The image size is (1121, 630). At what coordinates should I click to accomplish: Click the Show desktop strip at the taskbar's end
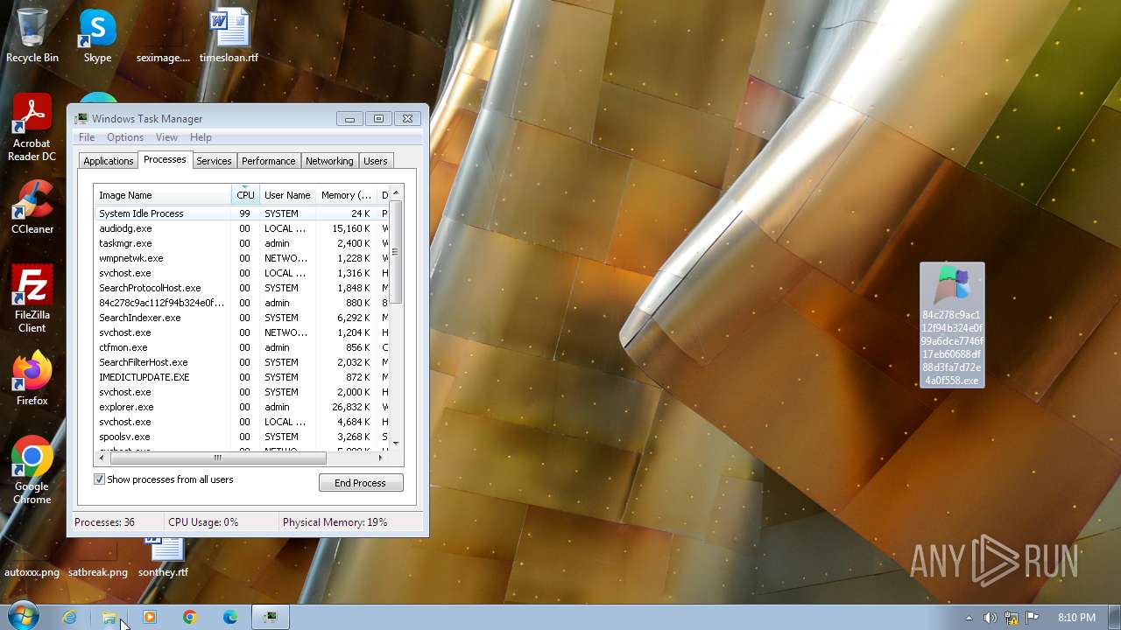click(1114, 617)
